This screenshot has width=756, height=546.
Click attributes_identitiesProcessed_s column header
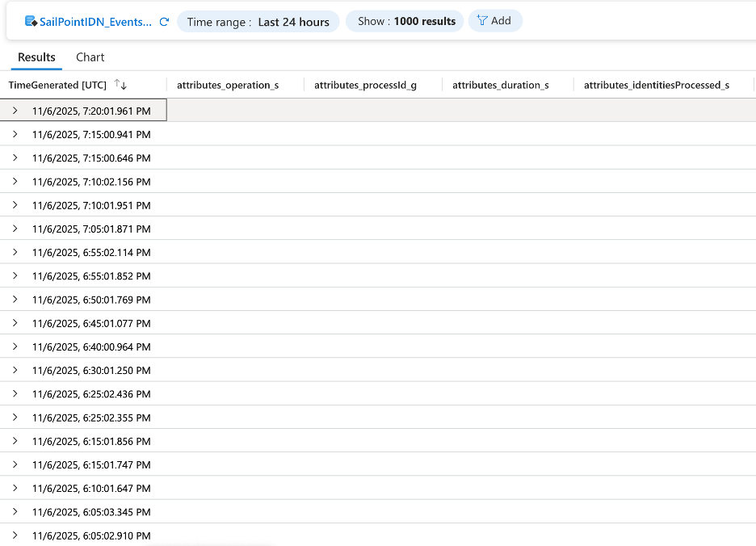point(656,85)
